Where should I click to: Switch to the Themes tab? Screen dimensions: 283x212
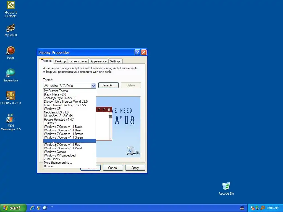[46, 61]
